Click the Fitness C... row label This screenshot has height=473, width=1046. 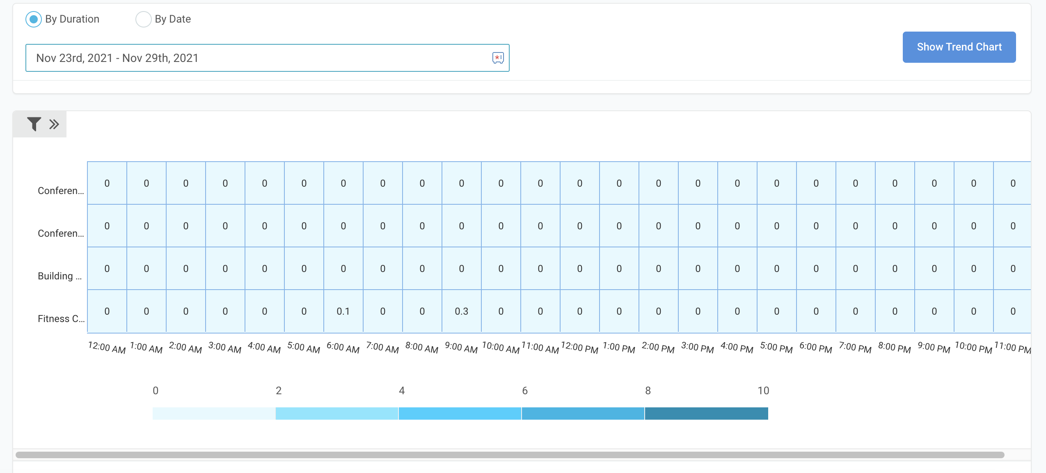(x=61, y=319)
